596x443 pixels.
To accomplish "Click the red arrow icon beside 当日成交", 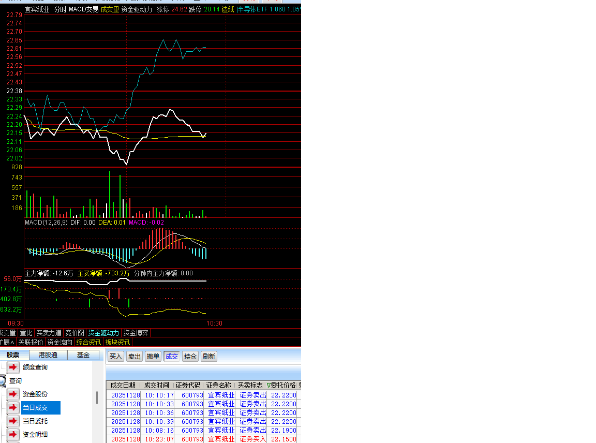I will click(13, 408).
